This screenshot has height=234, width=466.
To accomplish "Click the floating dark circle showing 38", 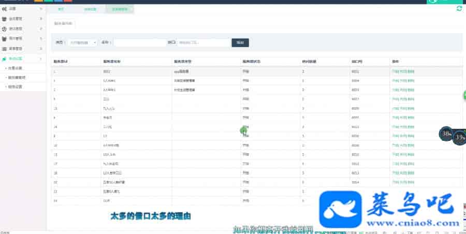I will pyautogui.click(x=446, y=134).
